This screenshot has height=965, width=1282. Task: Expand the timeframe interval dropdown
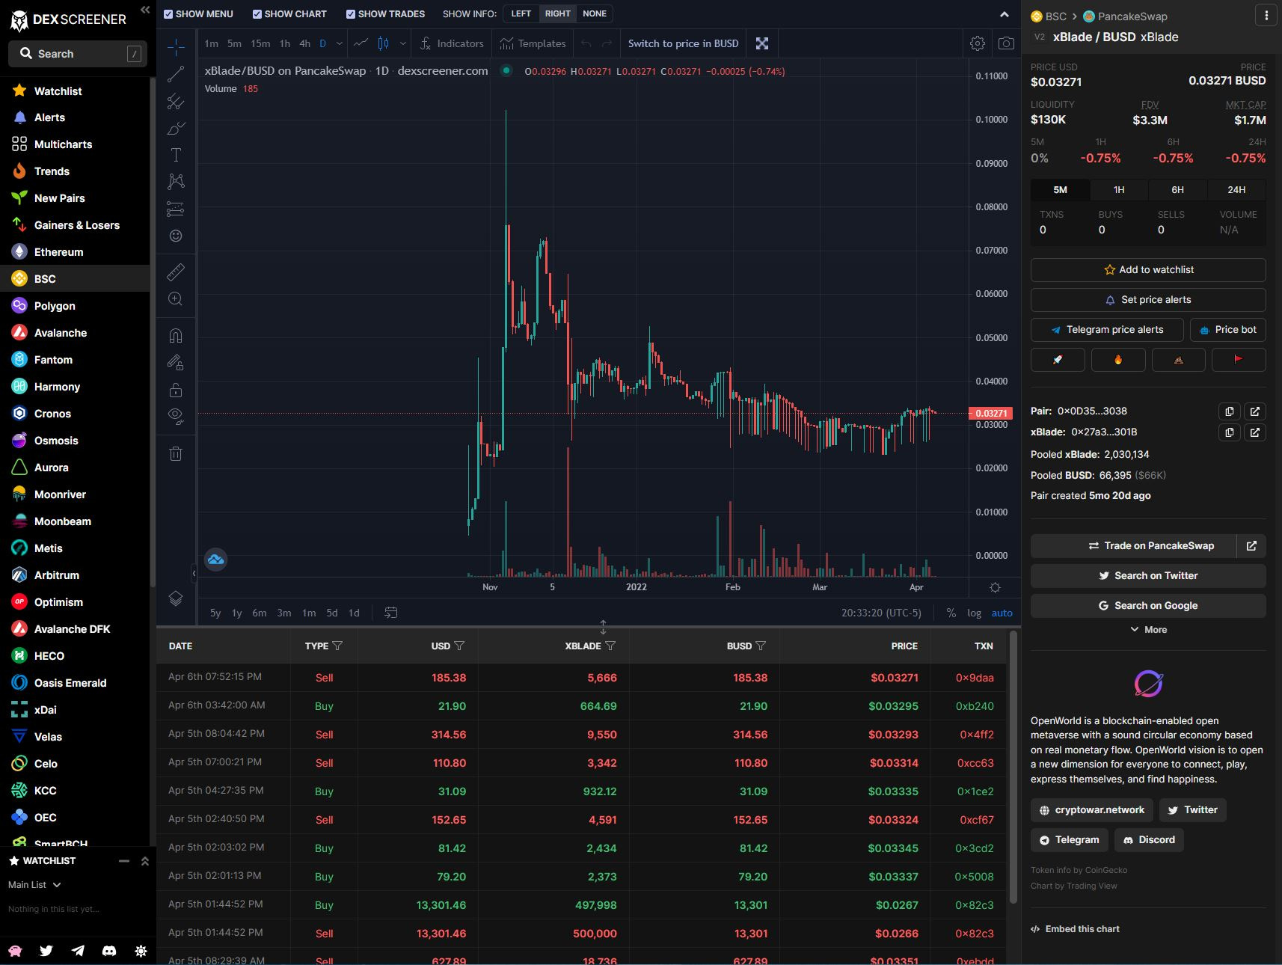click(340, 43)
